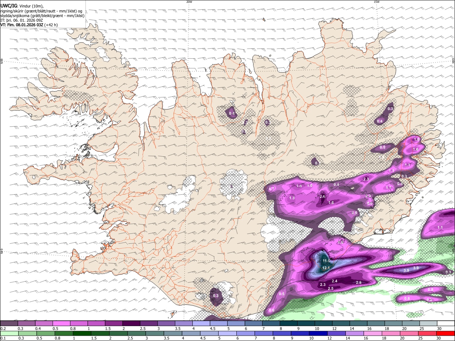Click the slate blue 6–7 swatch, upper legend
Viewport: 455px width, 341px height.
point(253,324)
